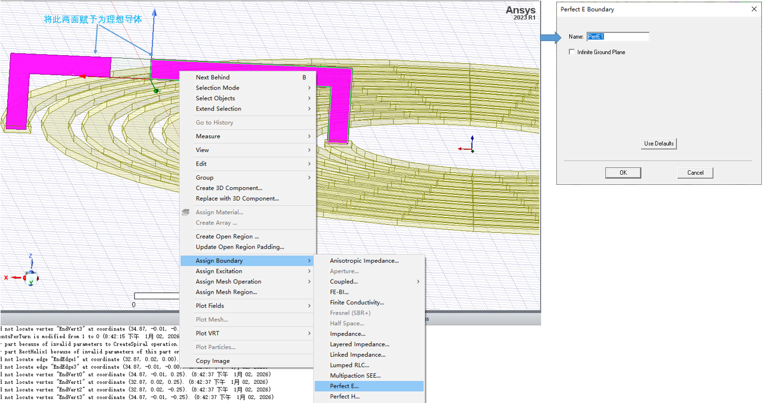Image resolution: width=763 pixels, height=403 pixels.
Task: Expand Select Objects submenu
Action: coord(247,98)
